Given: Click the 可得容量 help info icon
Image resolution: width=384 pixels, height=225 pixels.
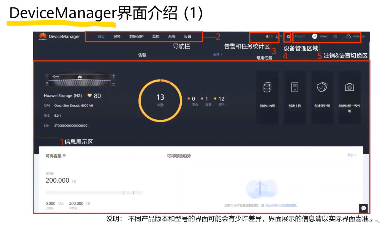Looking at the screenshot, I should coord(64,155).
